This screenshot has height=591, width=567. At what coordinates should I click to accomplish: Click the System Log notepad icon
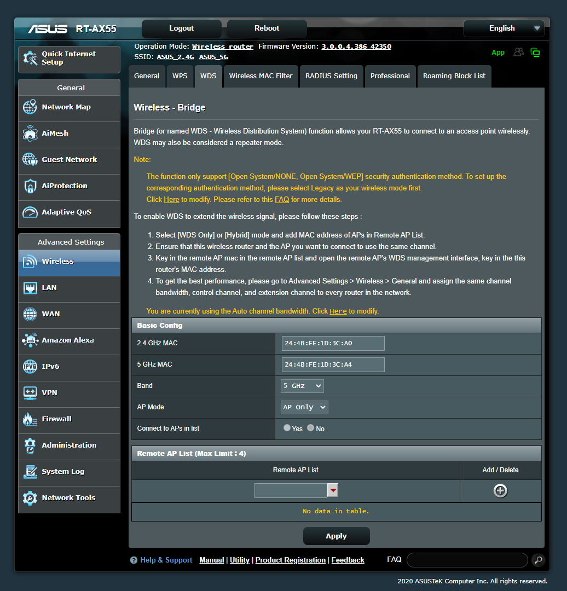(30, 472)
